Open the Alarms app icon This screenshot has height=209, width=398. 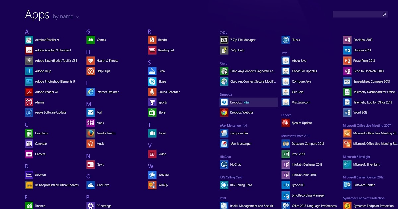coord(29,102)
